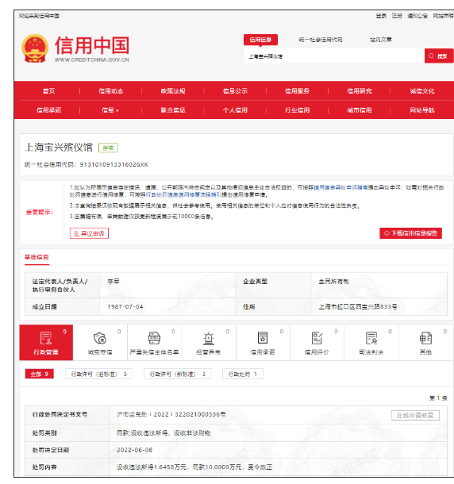
Task: Click 在线申请修复 button
Action: [x=415, y=415]
